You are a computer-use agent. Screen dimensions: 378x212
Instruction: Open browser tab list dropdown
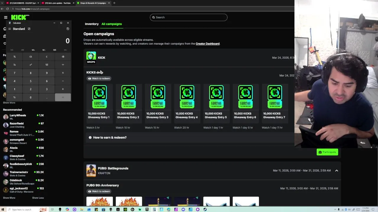click(2, 3)
